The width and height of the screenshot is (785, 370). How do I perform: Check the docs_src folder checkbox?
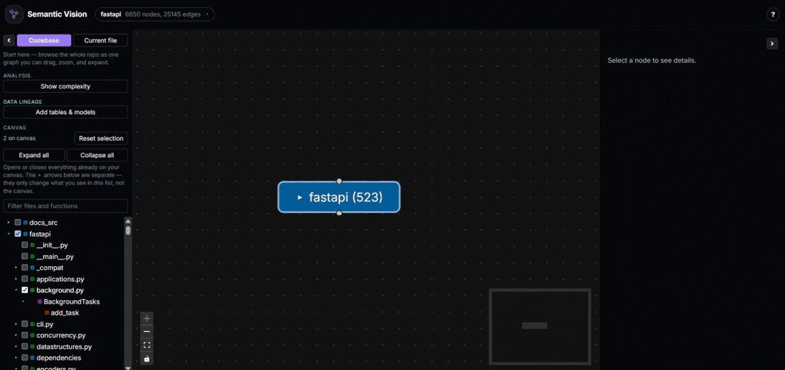[18, 223]
